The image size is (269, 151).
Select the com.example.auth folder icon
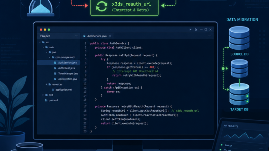click(53, 57)
